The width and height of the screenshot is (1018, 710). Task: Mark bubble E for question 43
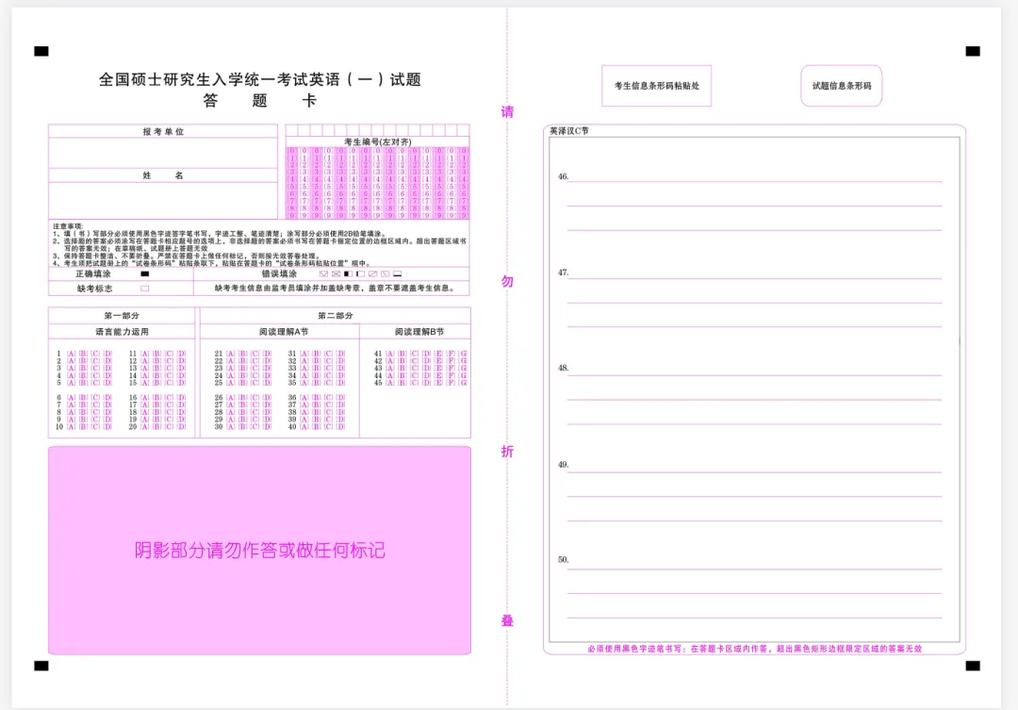point(439,369)
